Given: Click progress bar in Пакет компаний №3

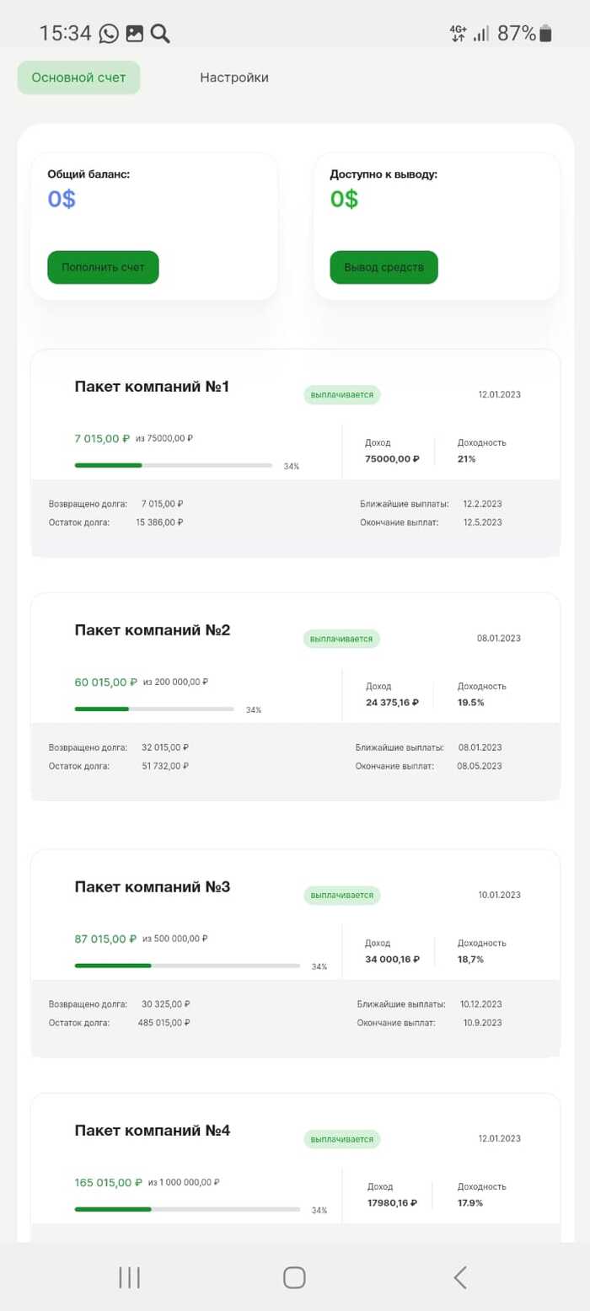Looking at the screenshot, I should (187, 966).
